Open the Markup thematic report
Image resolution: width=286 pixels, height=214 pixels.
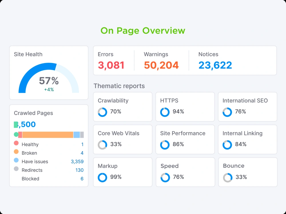(x=123, y=172)
